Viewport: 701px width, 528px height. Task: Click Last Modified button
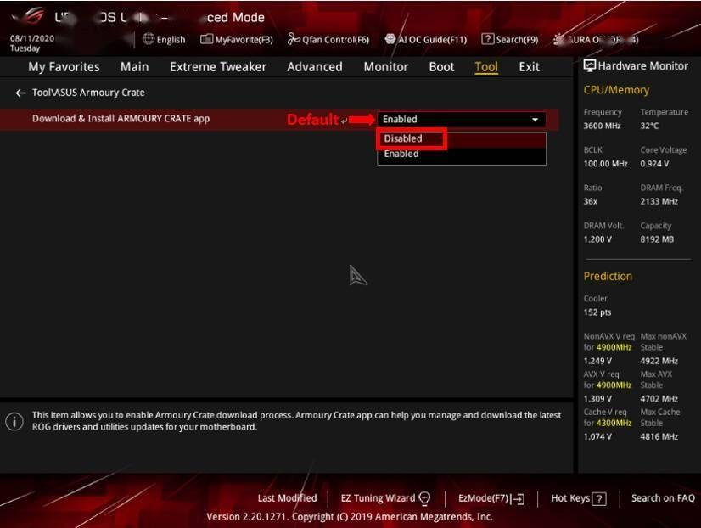287,498
